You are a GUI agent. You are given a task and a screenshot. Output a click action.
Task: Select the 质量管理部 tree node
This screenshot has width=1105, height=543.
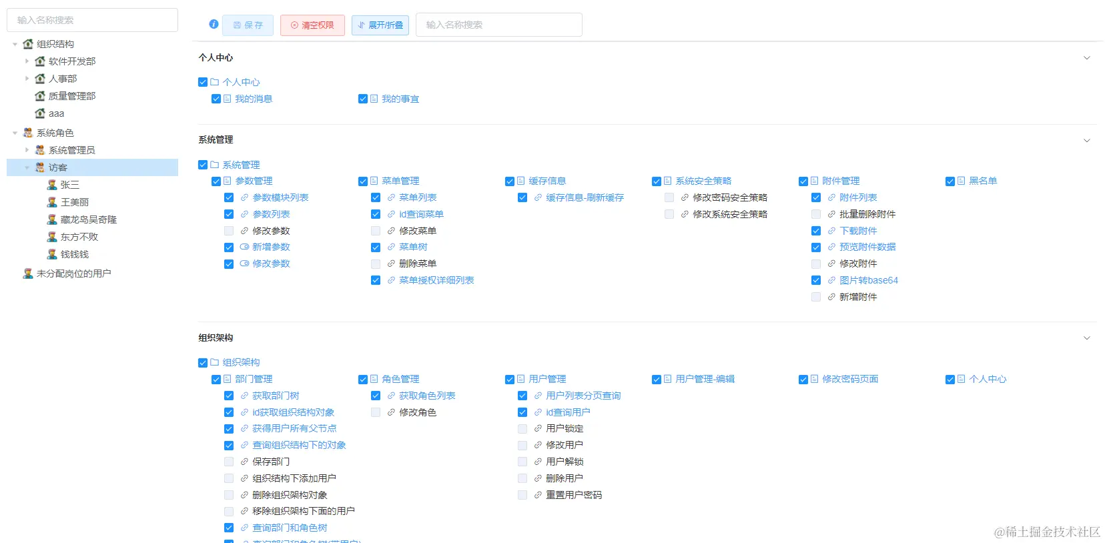pyautogui.click(x=72, y=96)
